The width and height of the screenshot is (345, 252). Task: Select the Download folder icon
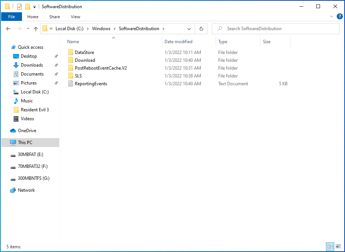70,60
